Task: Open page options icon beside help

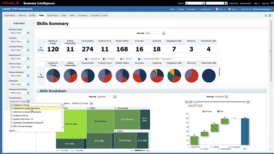Action: (x=266, y=15)
